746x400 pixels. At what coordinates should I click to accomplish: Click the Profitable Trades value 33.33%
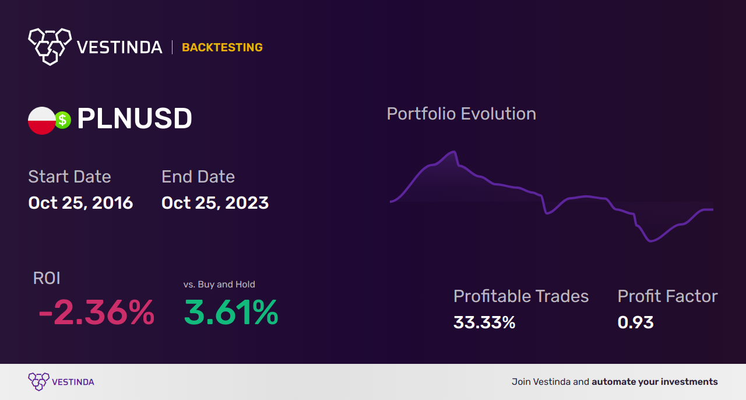coord(484,322)
